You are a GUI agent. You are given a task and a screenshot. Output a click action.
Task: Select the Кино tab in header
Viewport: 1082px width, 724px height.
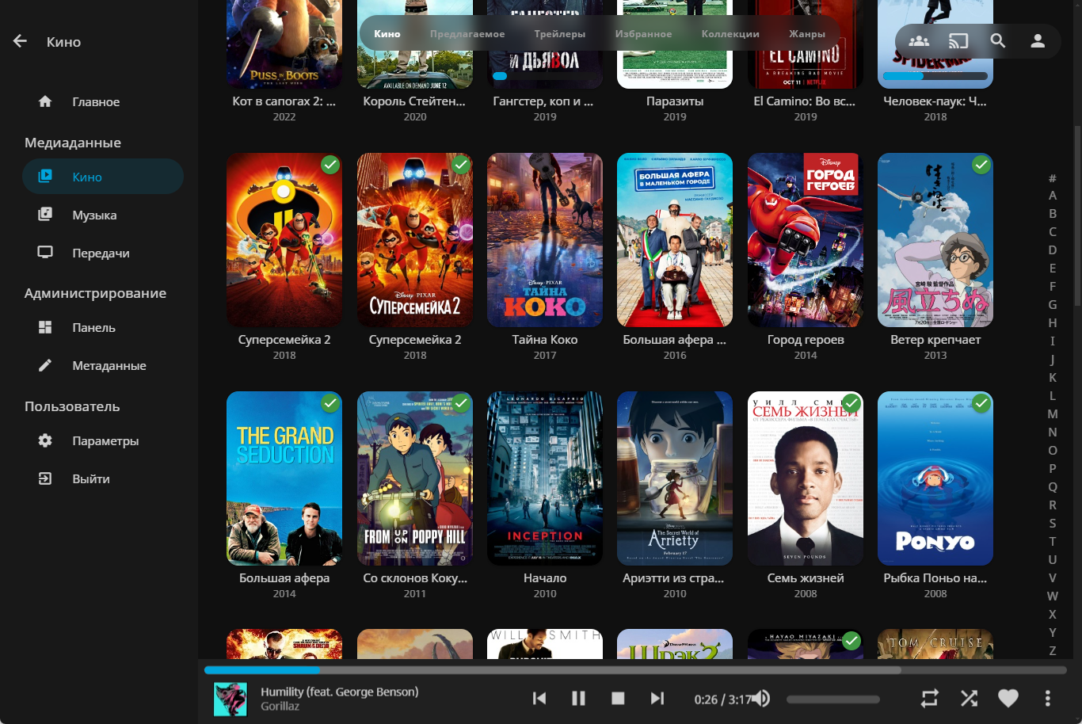[387, 34]
